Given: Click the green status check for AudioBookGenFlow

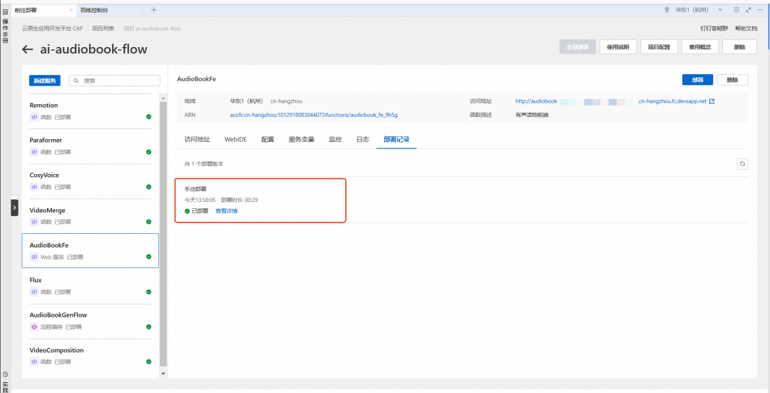Looking at the screenshot, I should tap(148, 327).
